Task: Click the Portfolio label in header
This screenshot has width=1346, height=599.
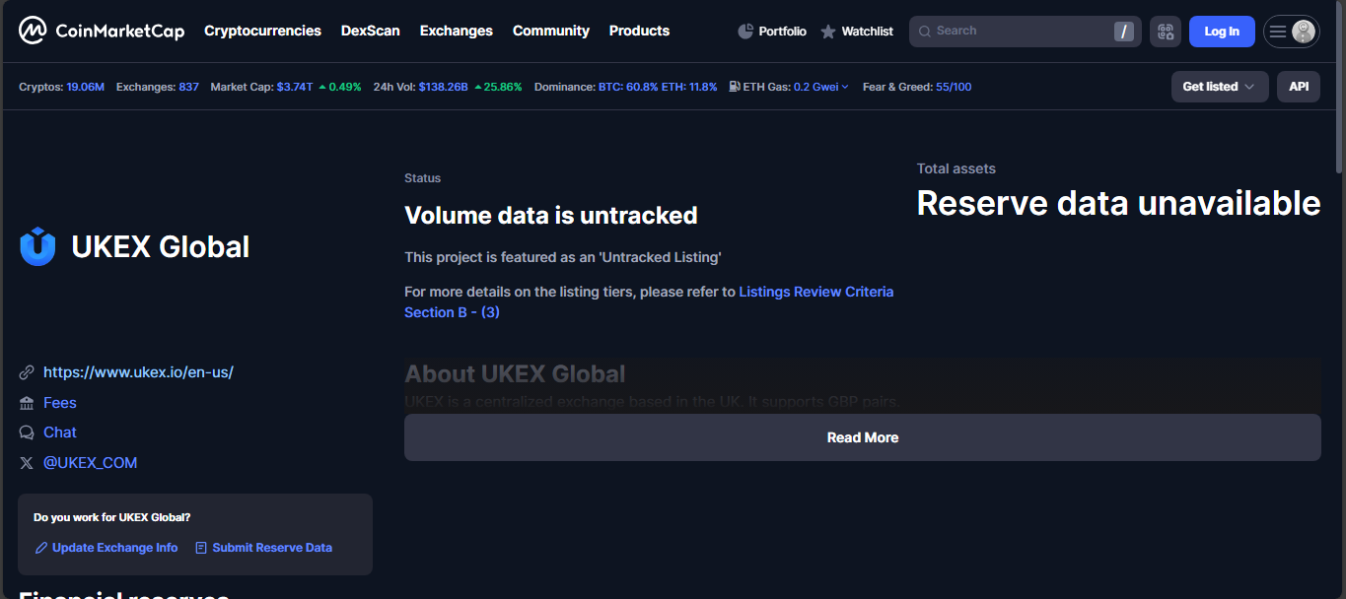Action: click(x=783, y=32)
